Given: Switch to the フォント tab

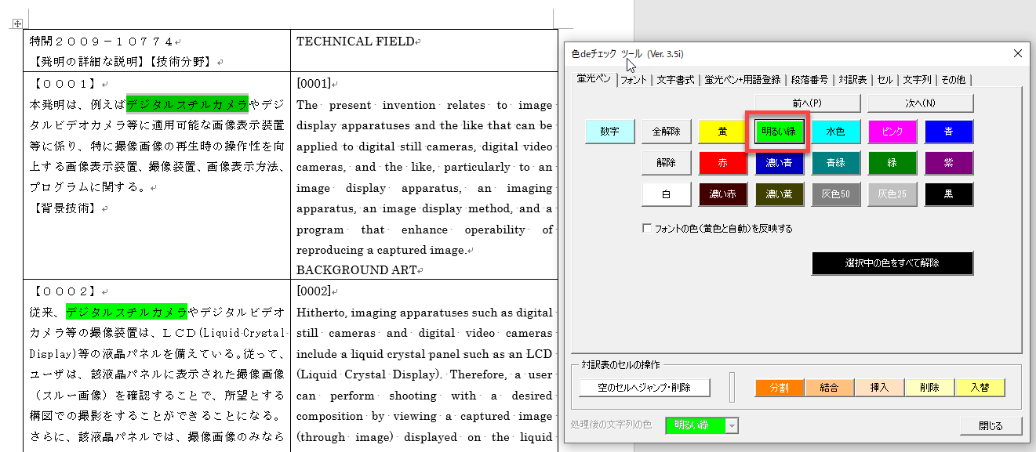Looking at the screenshot, I should (x=634, y=80).
